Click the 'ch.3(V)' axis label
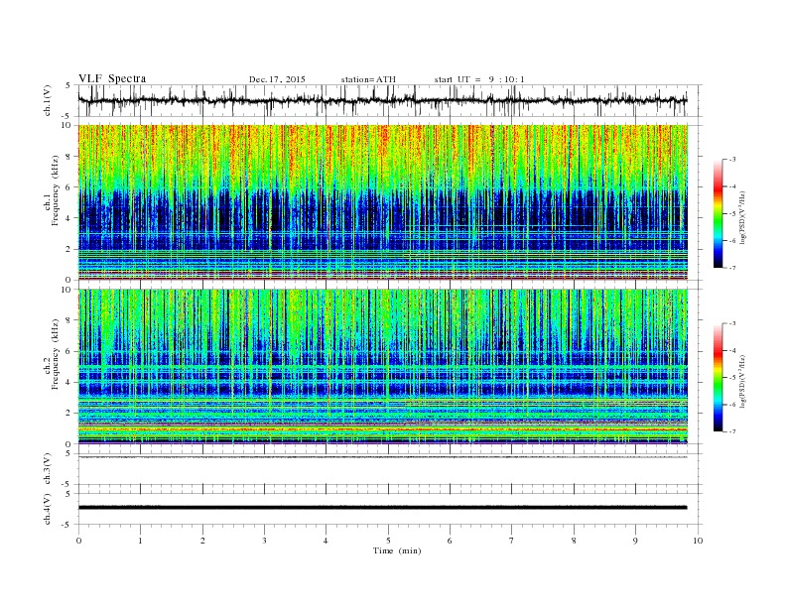Image resolution: width=786 pixels, height=607 pixels. (48, 469)
